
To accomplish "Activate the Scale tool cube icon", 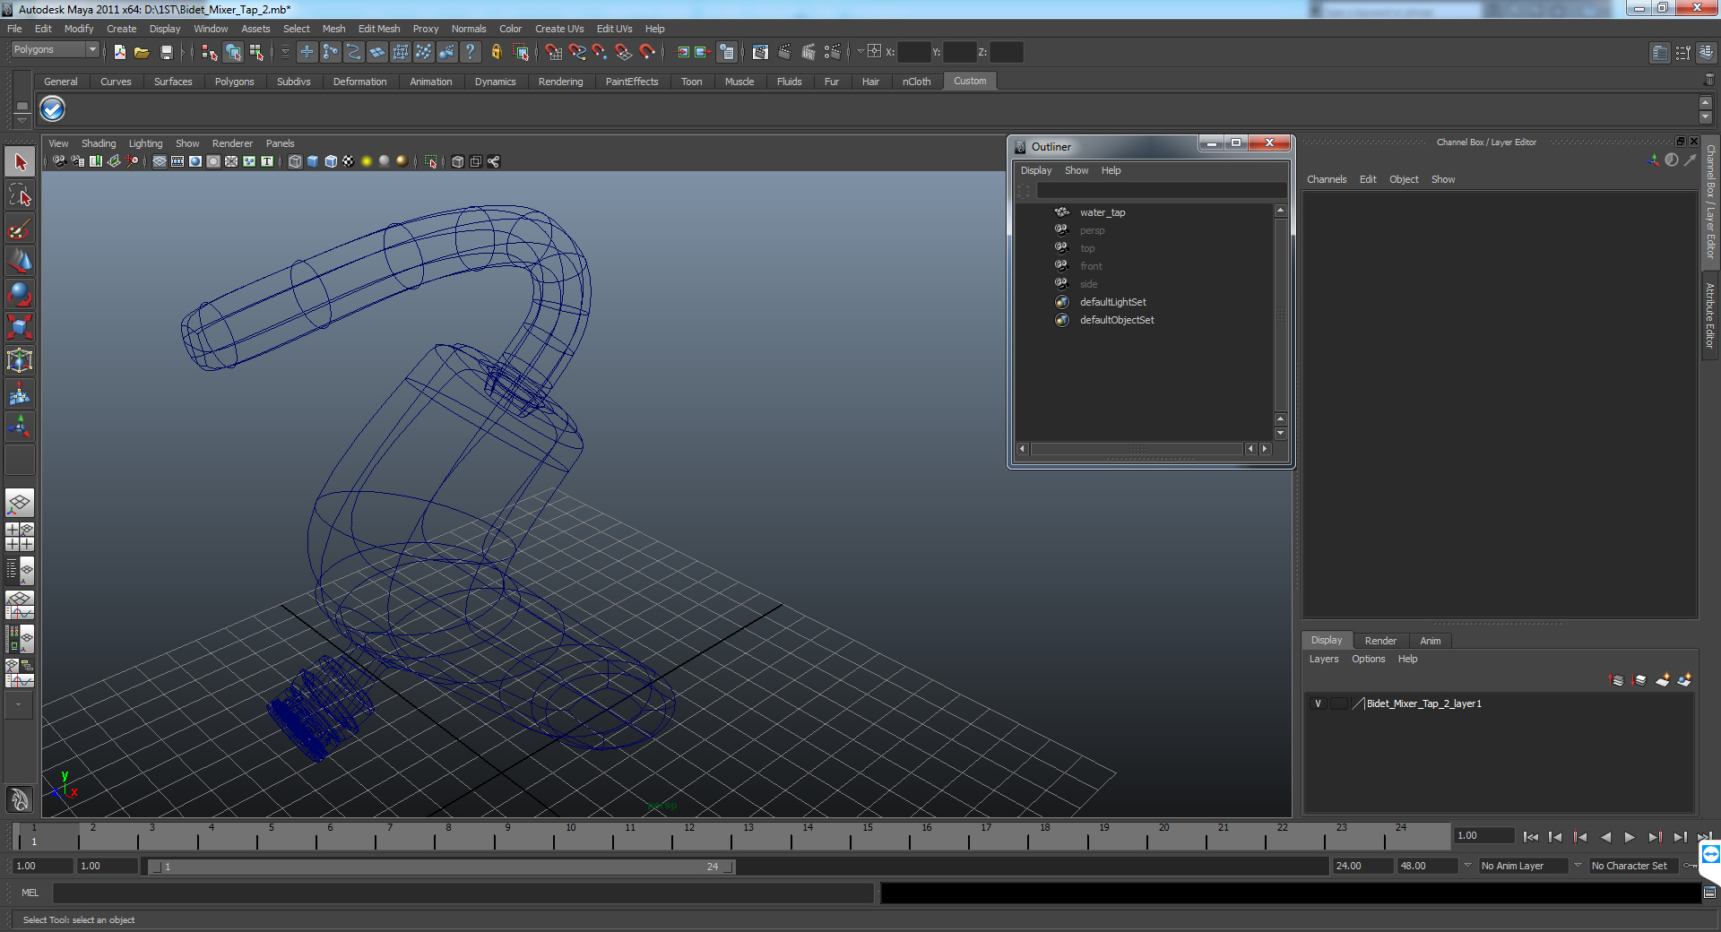I will click(20, 327).
